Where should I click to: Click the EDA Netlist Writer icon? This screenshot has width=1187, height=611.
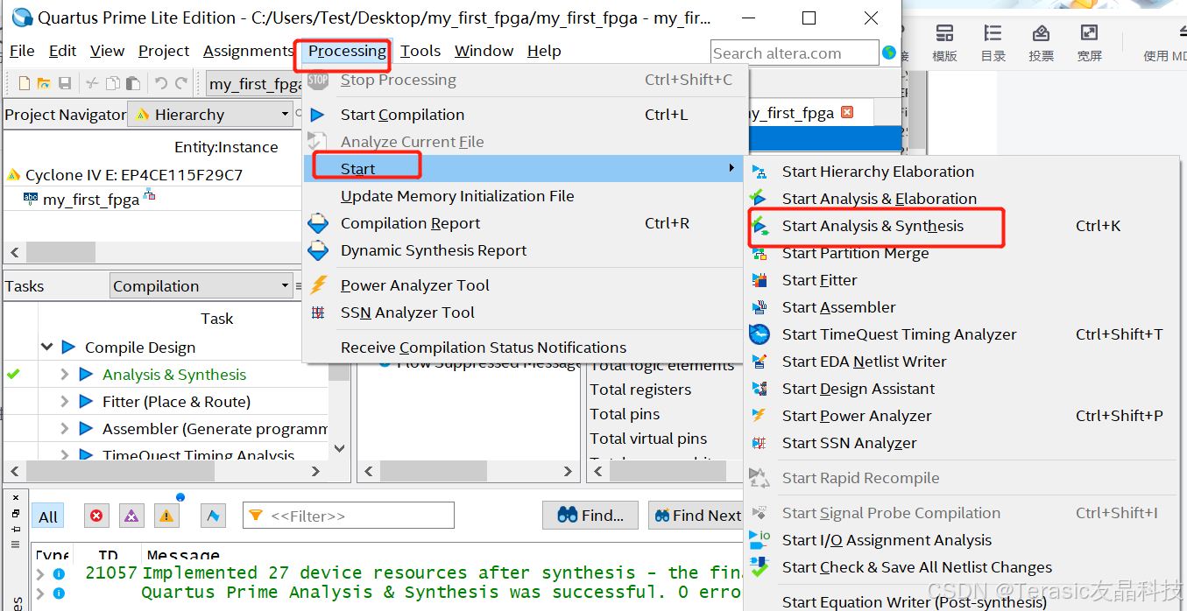pos(760,362)
